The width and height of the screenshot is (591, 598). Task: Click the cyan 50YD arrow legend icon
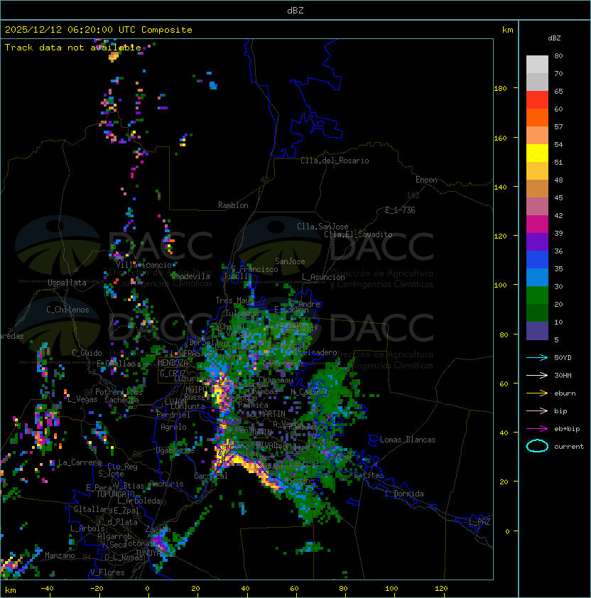click(x=537, y=357)
